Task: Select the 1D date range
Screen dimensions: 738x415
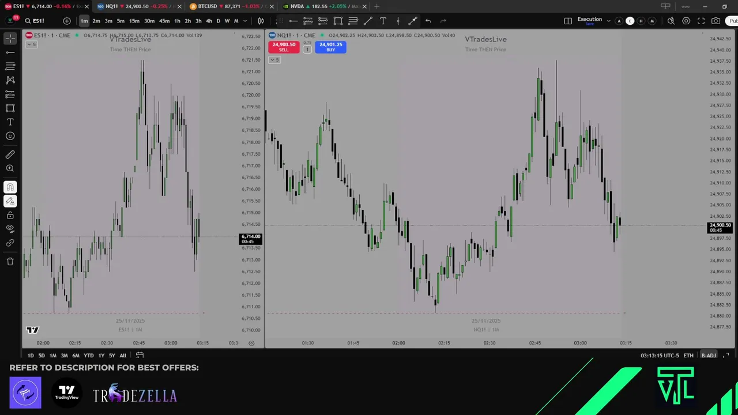Action: (x=31, y=356)
